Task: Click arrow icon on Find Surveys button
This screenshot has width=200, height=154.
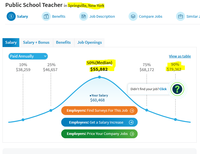Action: [132, 111]
